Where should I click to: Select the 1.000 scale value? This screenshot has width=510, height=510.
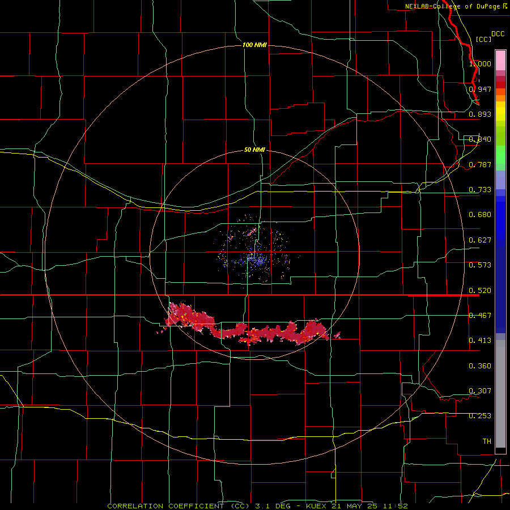[x=480, y=63]
